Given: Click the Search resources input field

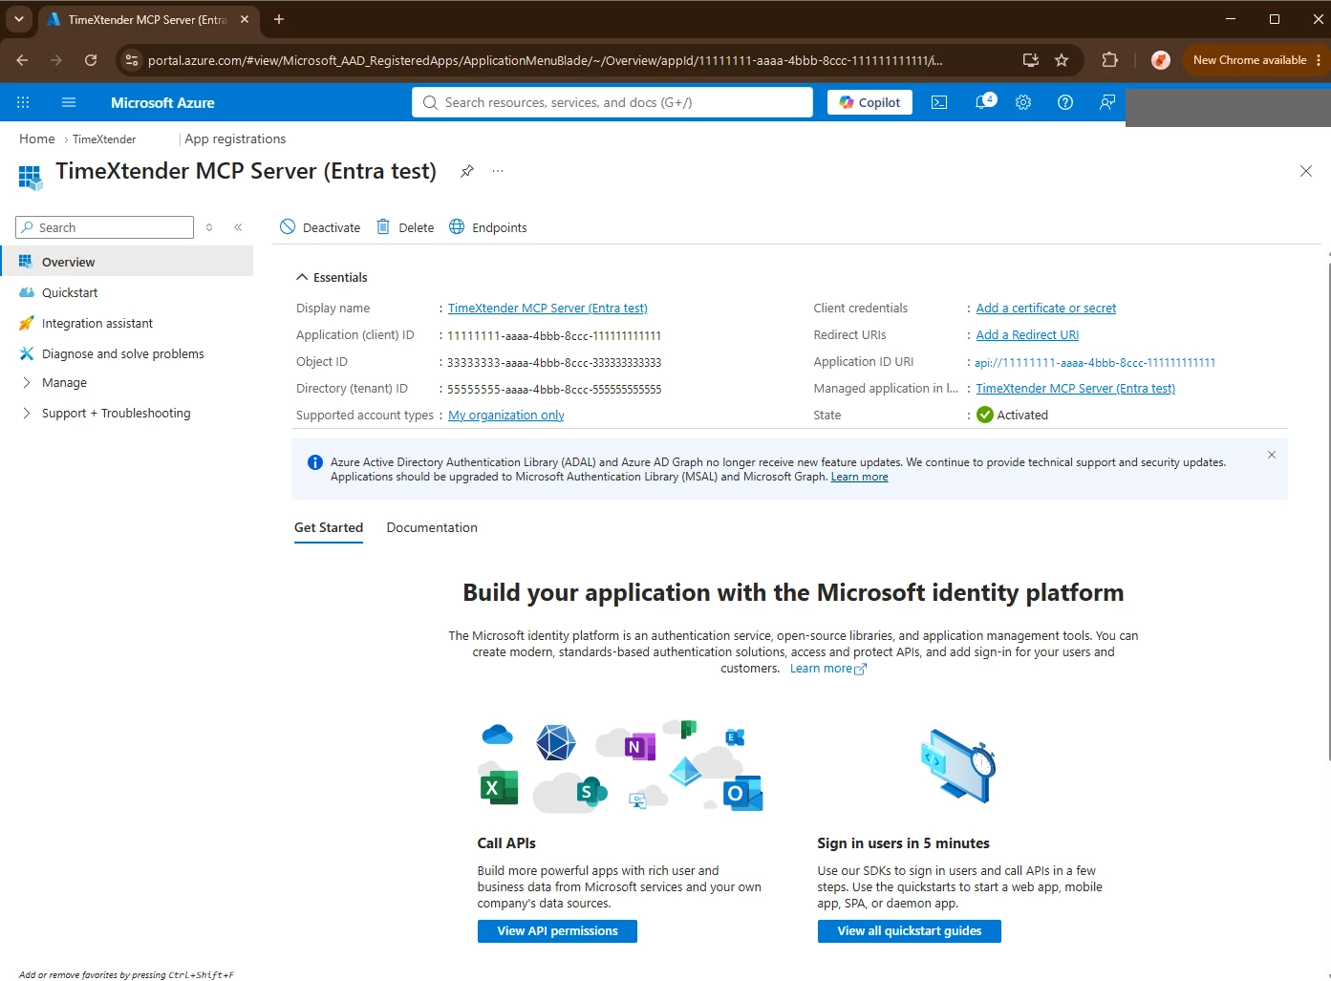Looking at the screenshot, I should (x=612, y=102).
